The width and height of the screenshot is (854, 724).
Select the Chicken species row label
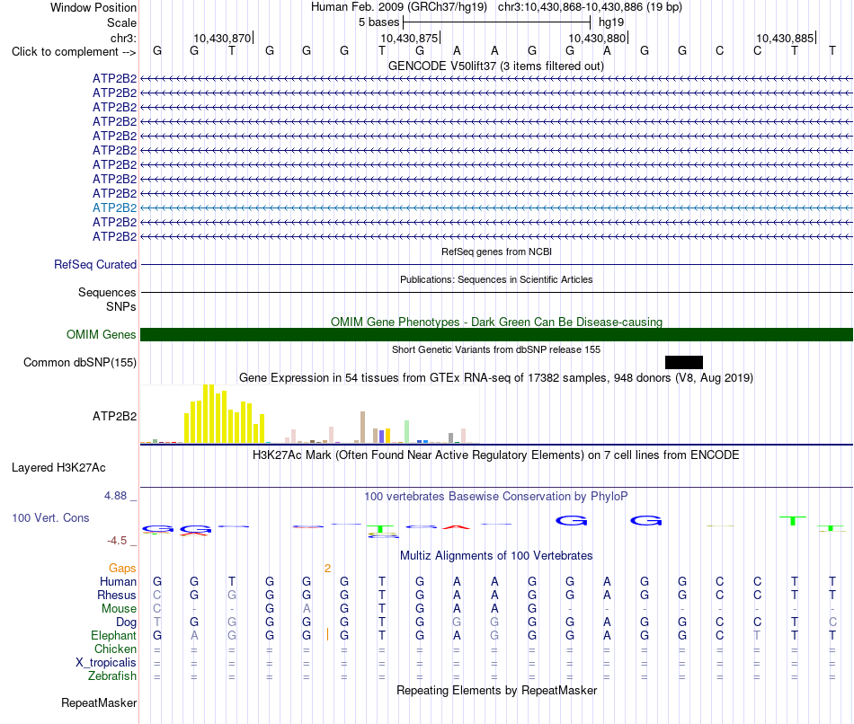(115, 649)
